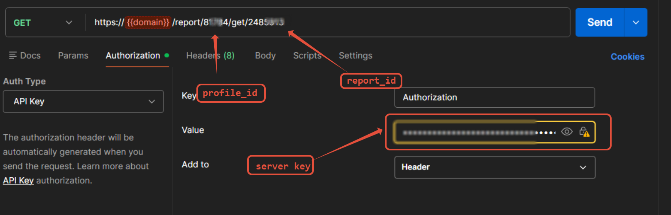This screenshot has height=215, width=671.
Task: Open the Cookies link
Action: point(627,57)
